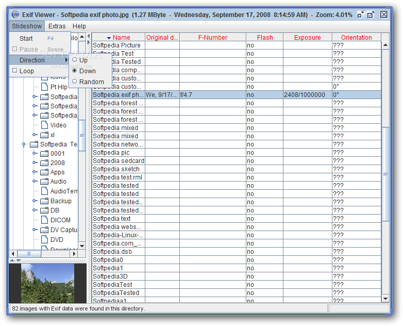403x326 pixels.
Task: Collapse tree pane using split divider arrow
Action: tap(89, 36)
